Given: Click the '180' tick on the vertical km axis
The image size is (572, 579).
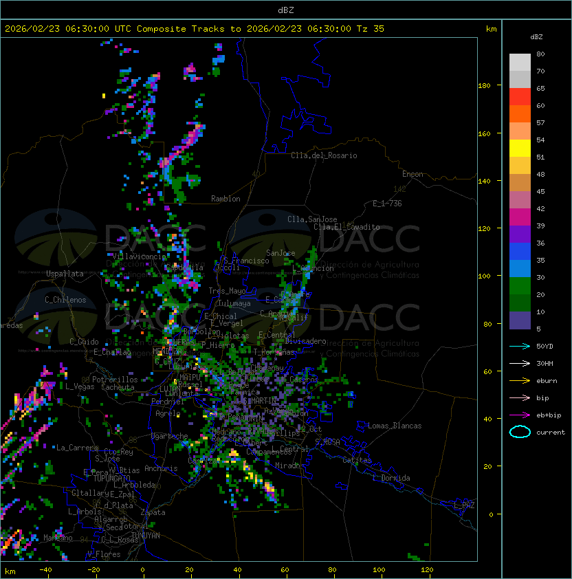Looking at the screenshot, I should tap(484, 86).
